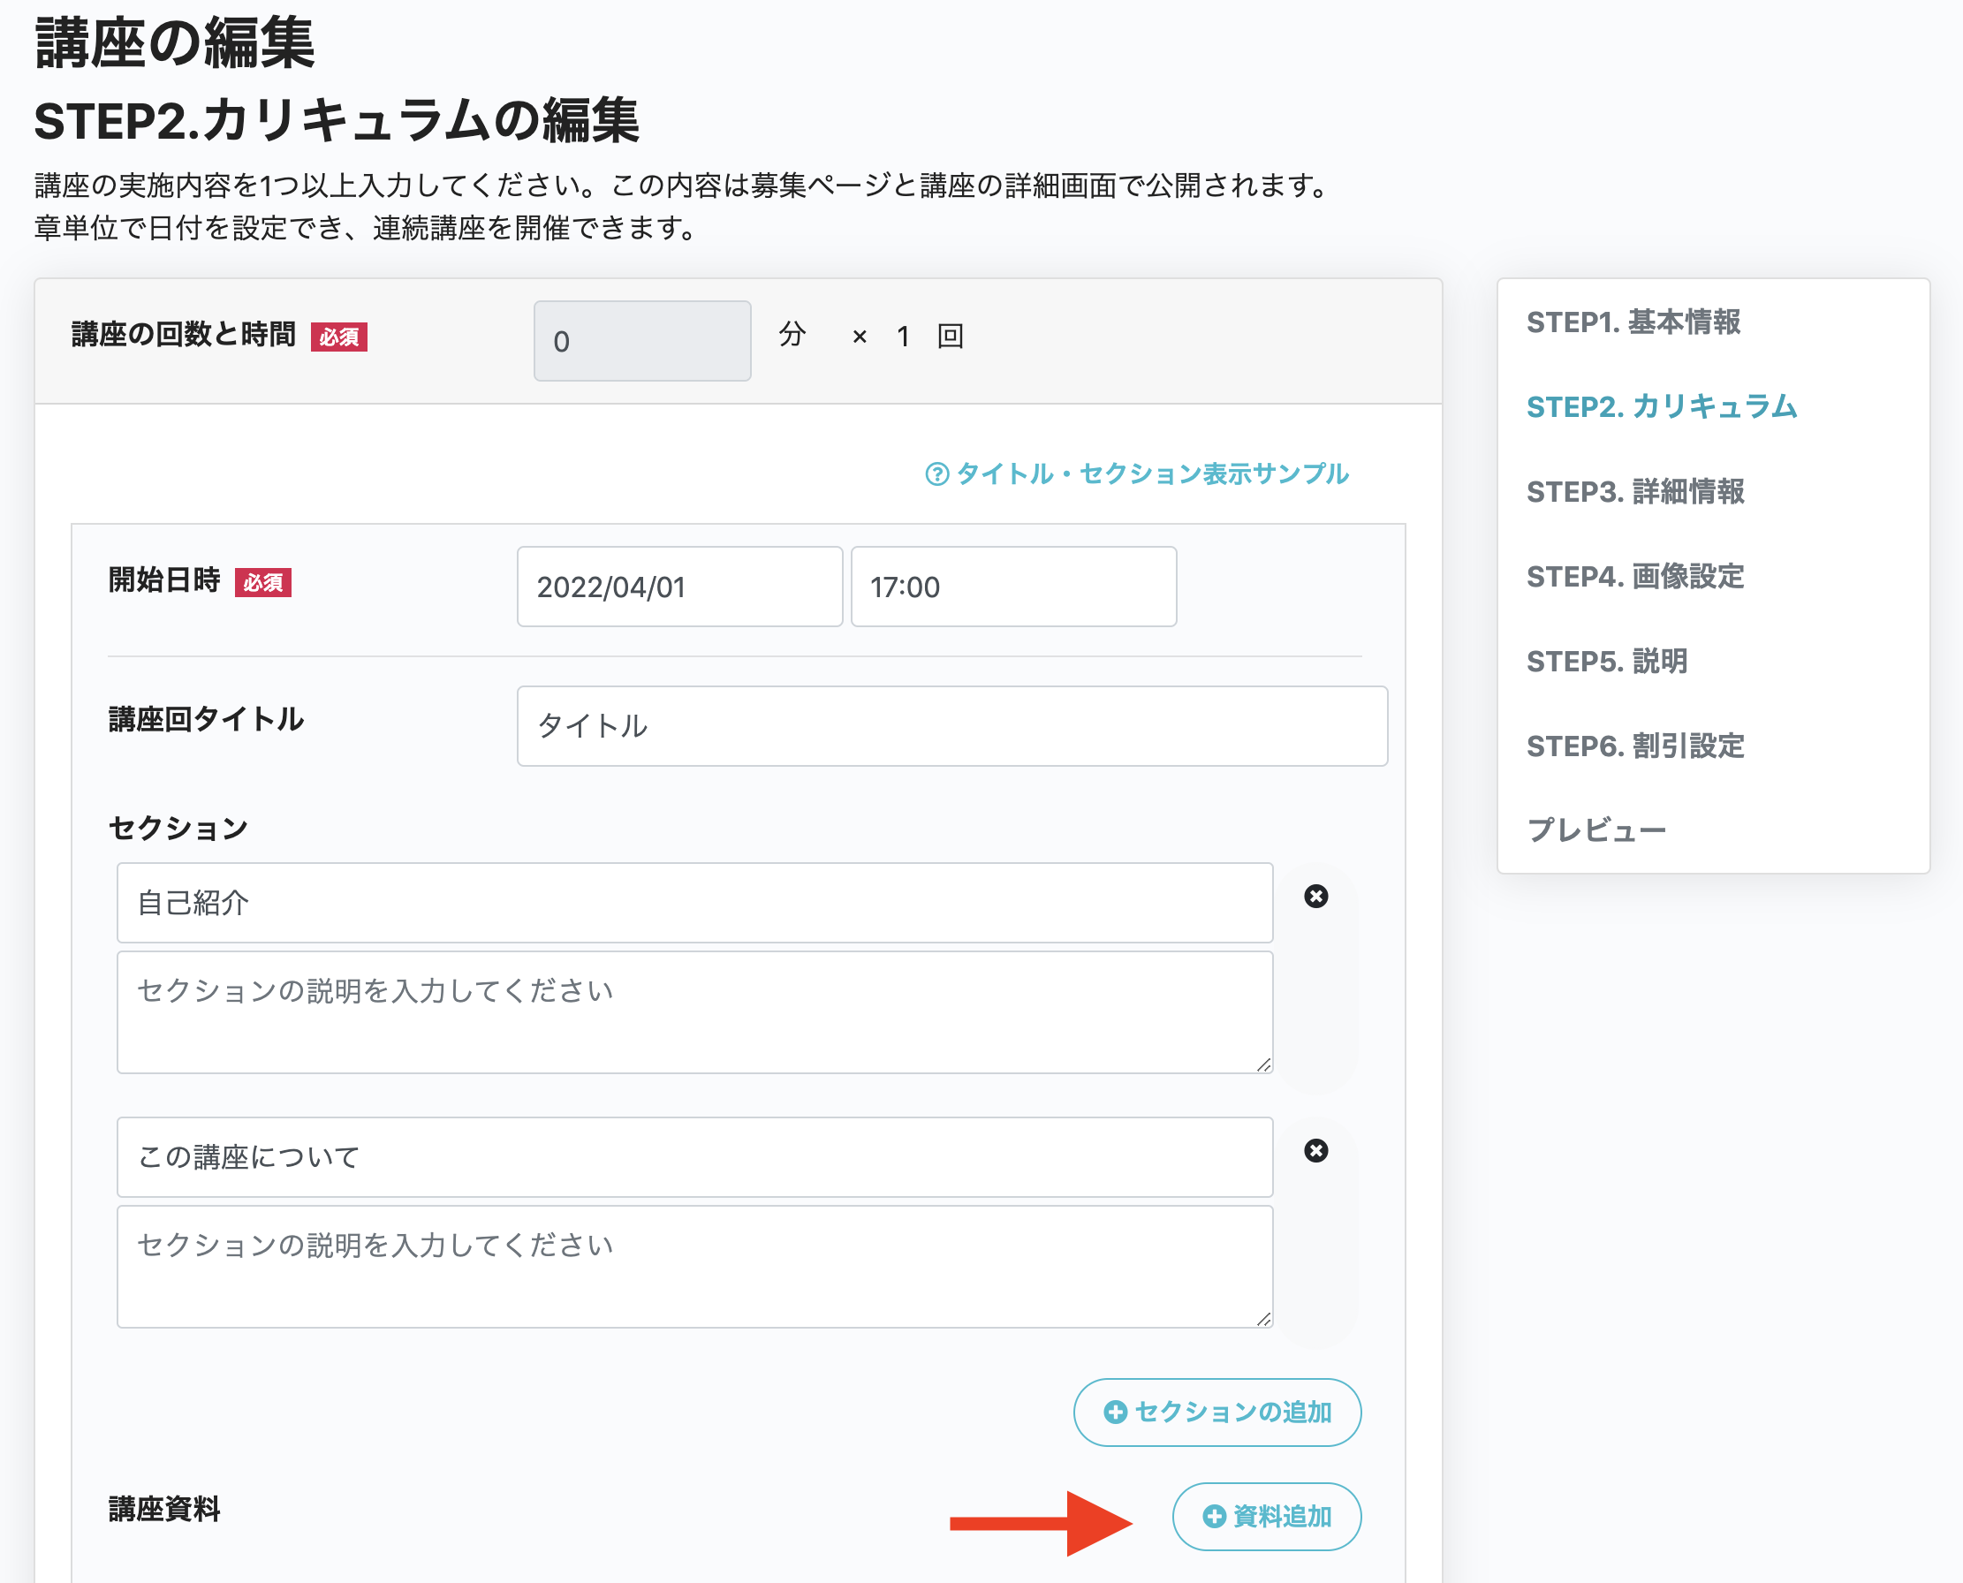Open プレビュー from the step list
Viewport: 1963px width, 1583px height.
1595,829
